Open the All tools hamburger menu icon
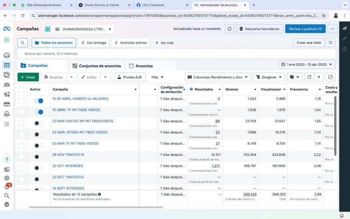Image resolution: width=350 pixels, height=219 pixels. pos(7,124)
